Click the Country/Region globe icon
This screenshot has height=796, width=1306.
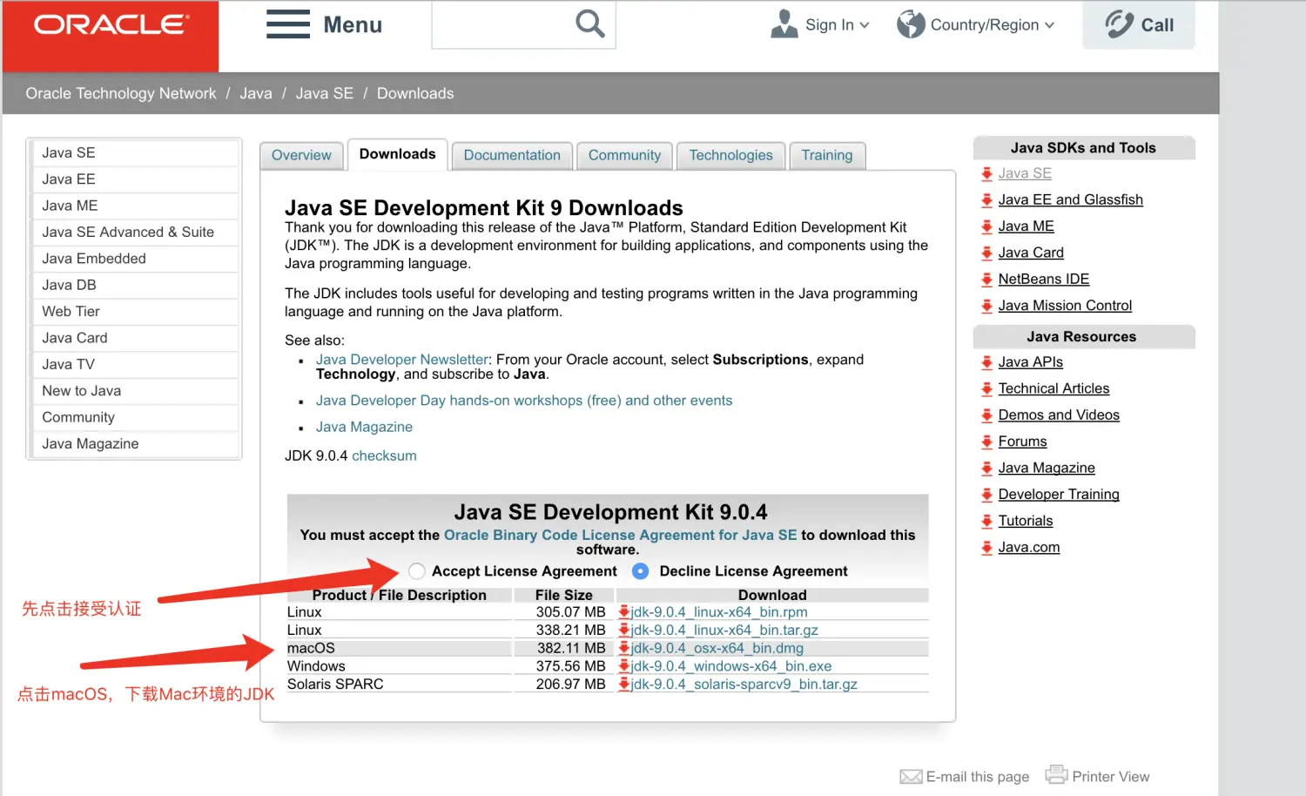pos(911,24)
